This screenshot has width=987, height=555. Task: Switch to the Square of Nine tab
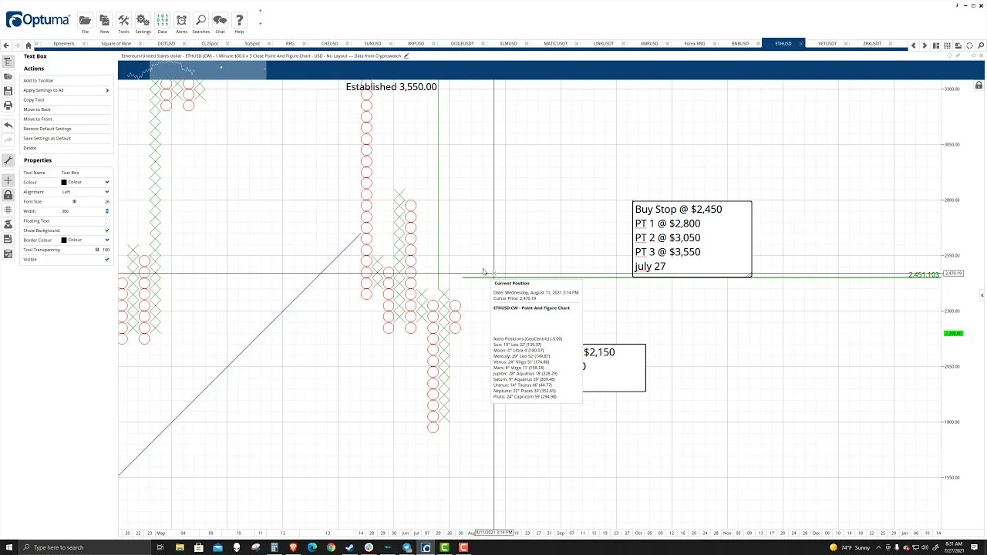(116, 44)
